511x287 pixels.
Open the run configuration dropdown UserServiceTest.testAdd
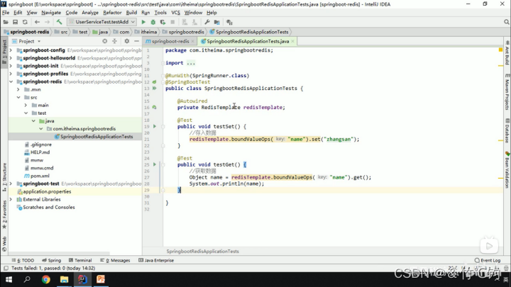tap(101, 22)
